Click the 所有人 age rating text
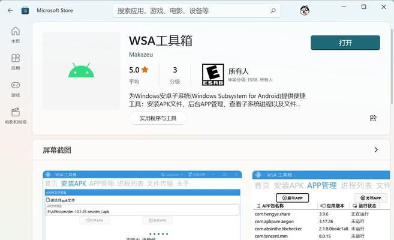 [239, 71]
